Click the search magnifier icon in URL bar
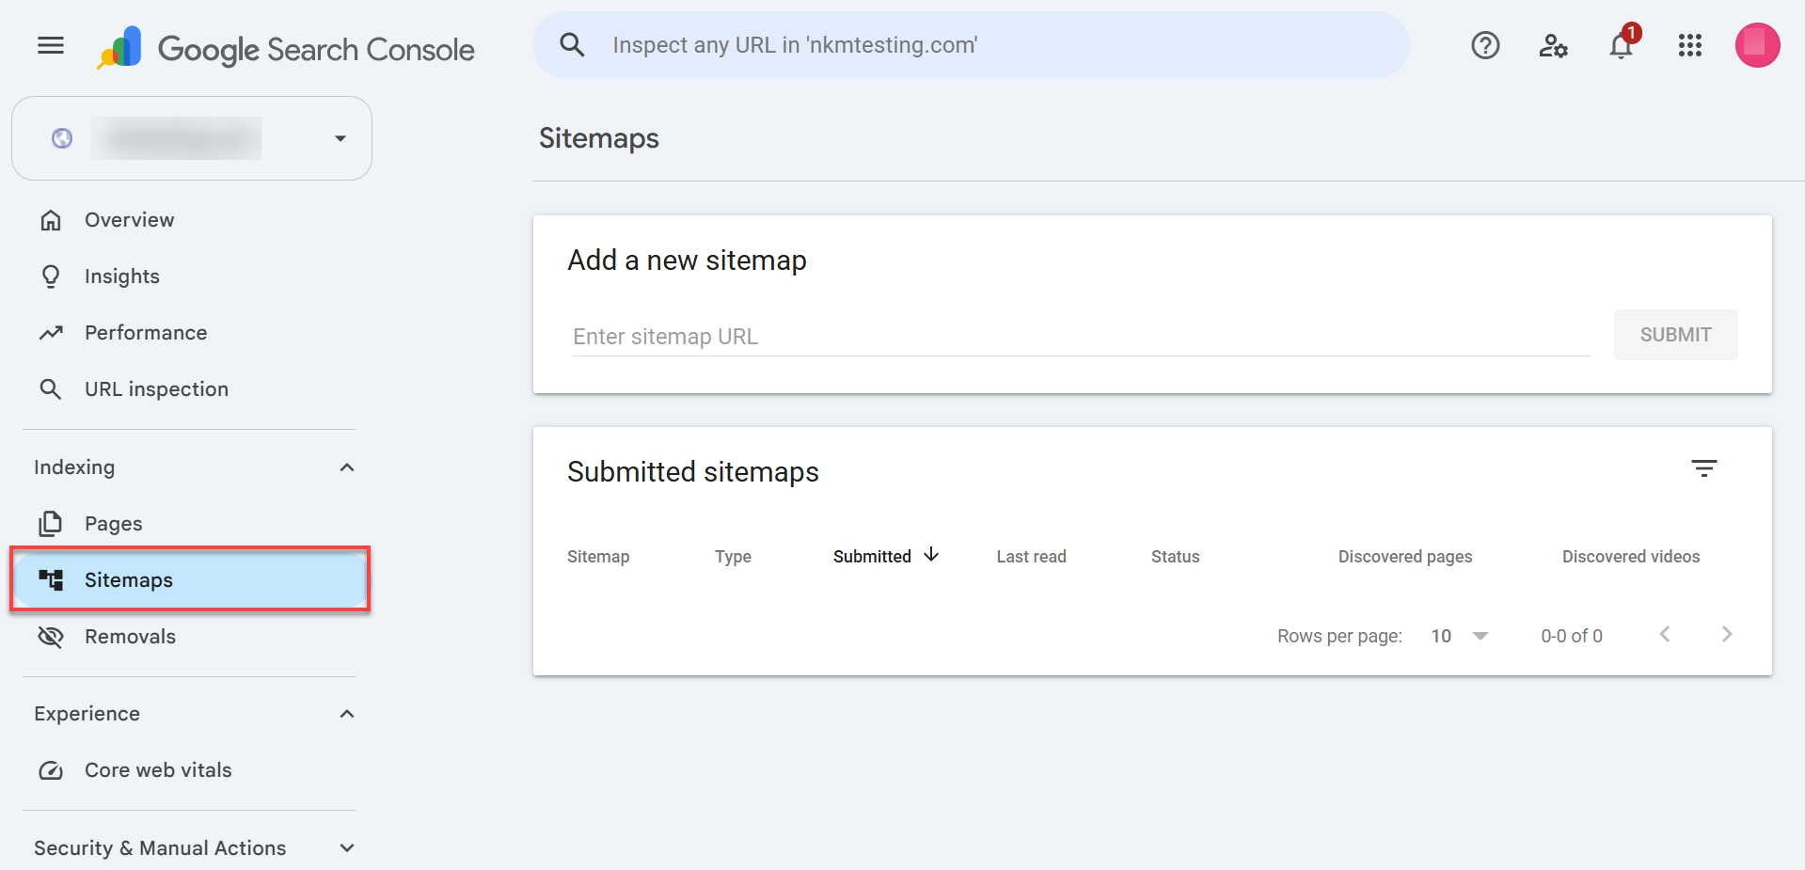Screen dimensions: 1805x870 [572, 44]
